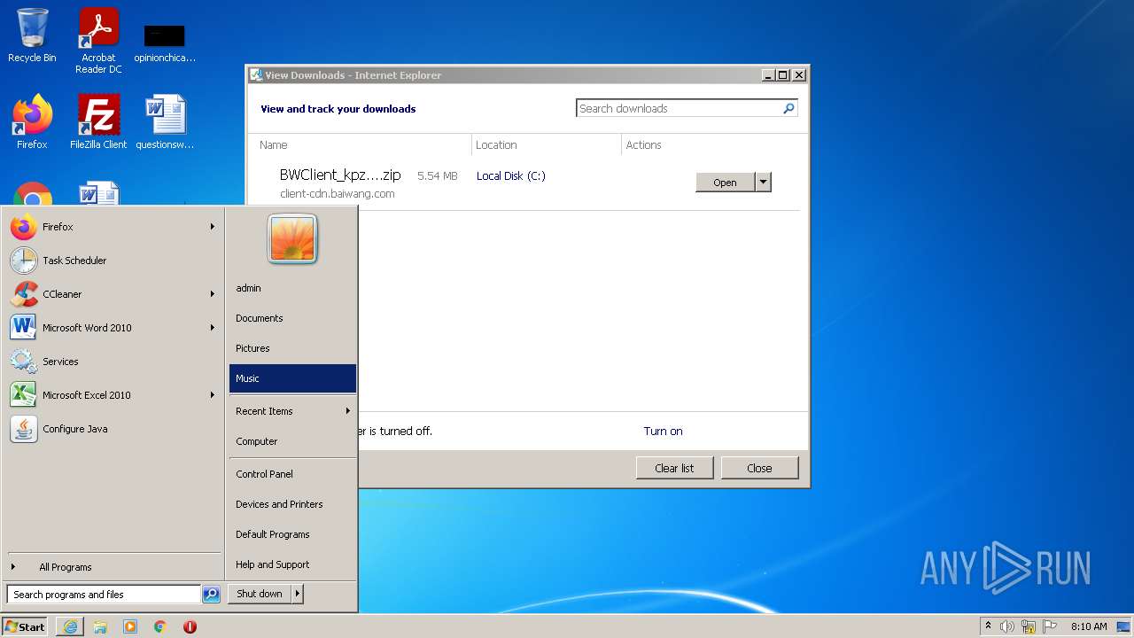Click the Services gears icon
1134x638 pixels.
(24, 362)
